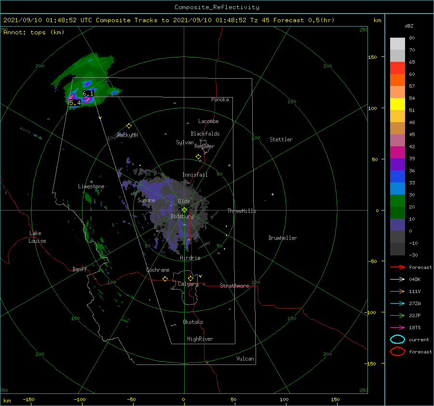Screen dimensions: 434x406
Task: Click the orange 111V arrow legend icon
Action: point(397,291)
